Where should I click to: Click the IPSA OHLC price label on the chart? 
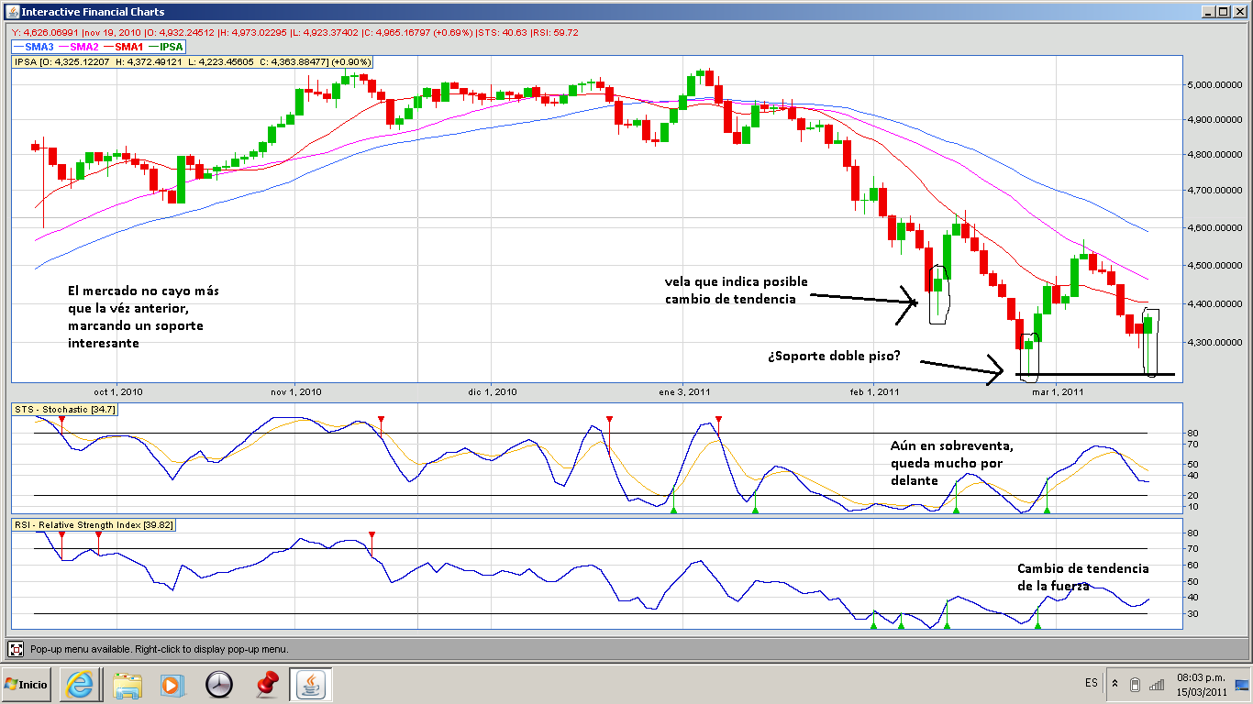193,62
